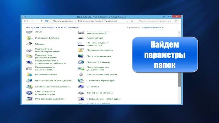The height and width of the screenshot is (123, 219).
Task: Click Персонализация label
Action: [99, 56]
